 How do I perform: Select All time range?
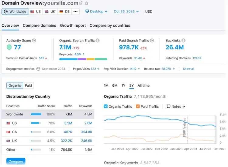(x=143, y=85)
